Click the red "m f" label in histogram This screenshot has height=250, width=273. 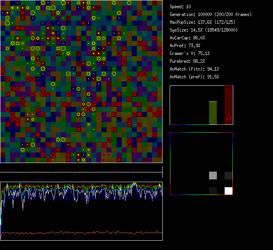point(229,119)
